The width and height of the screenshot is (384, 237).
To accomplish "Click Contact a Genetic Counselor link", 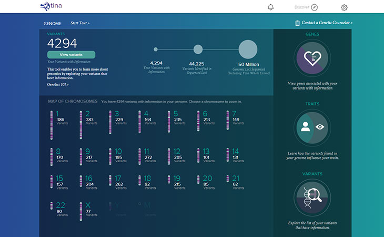I will 327,23.
